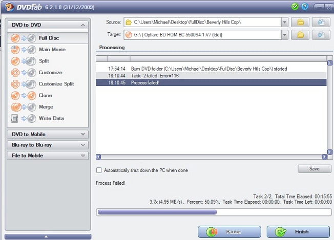This screenshot has width=334, height=240.
Task: Browse folder for the Source path
Action: click(300, 22)
